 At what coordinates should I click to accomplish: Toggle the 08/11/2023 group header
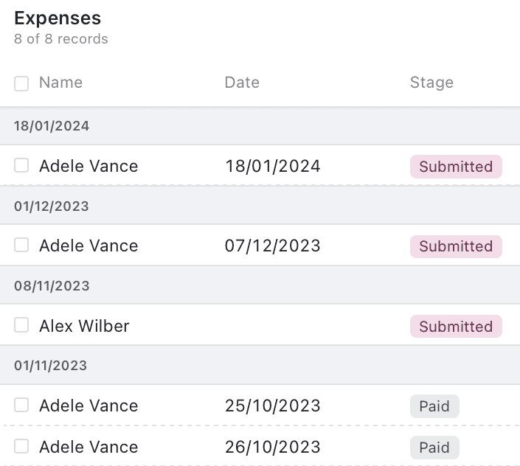(x=52, y=286)
